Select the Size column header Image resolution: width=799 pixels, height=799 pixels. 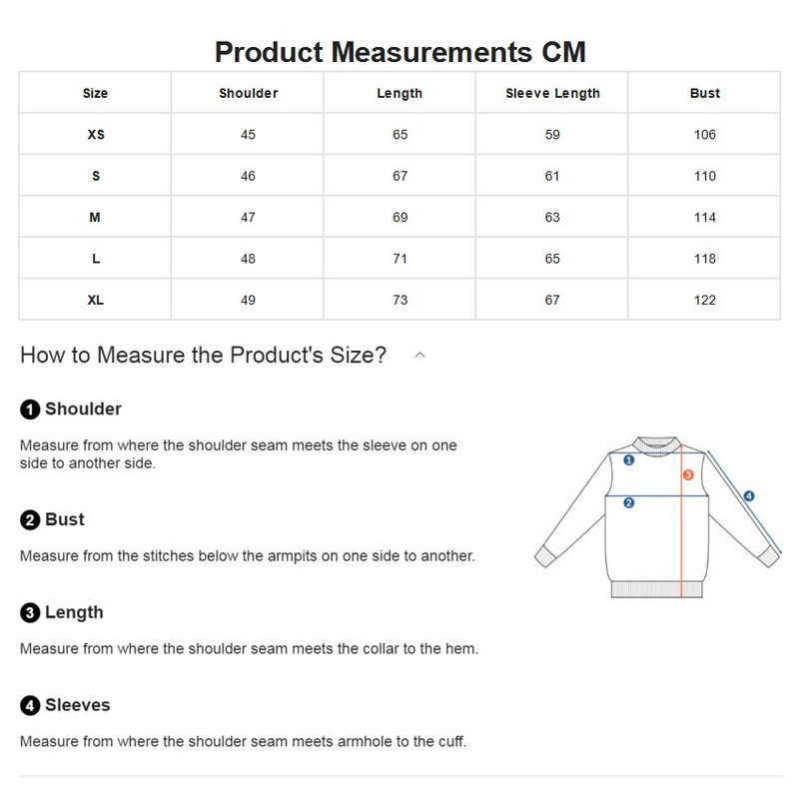point(95,93)
